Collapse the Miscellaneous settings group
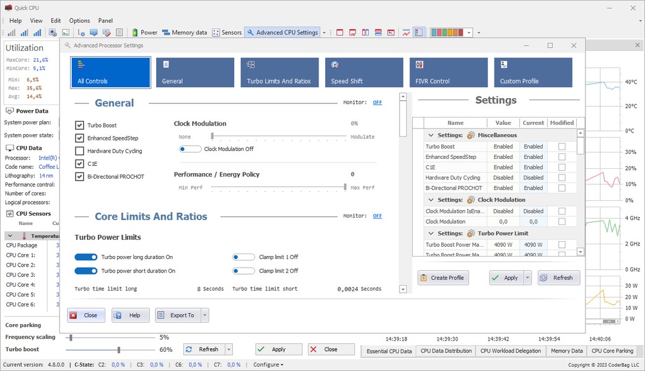 (x=431, y=135)
